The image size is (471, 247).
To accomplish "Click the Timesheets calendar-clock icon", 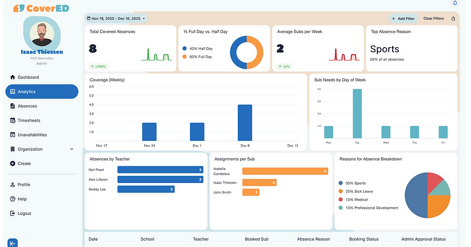I will click(x=12, y=121).
